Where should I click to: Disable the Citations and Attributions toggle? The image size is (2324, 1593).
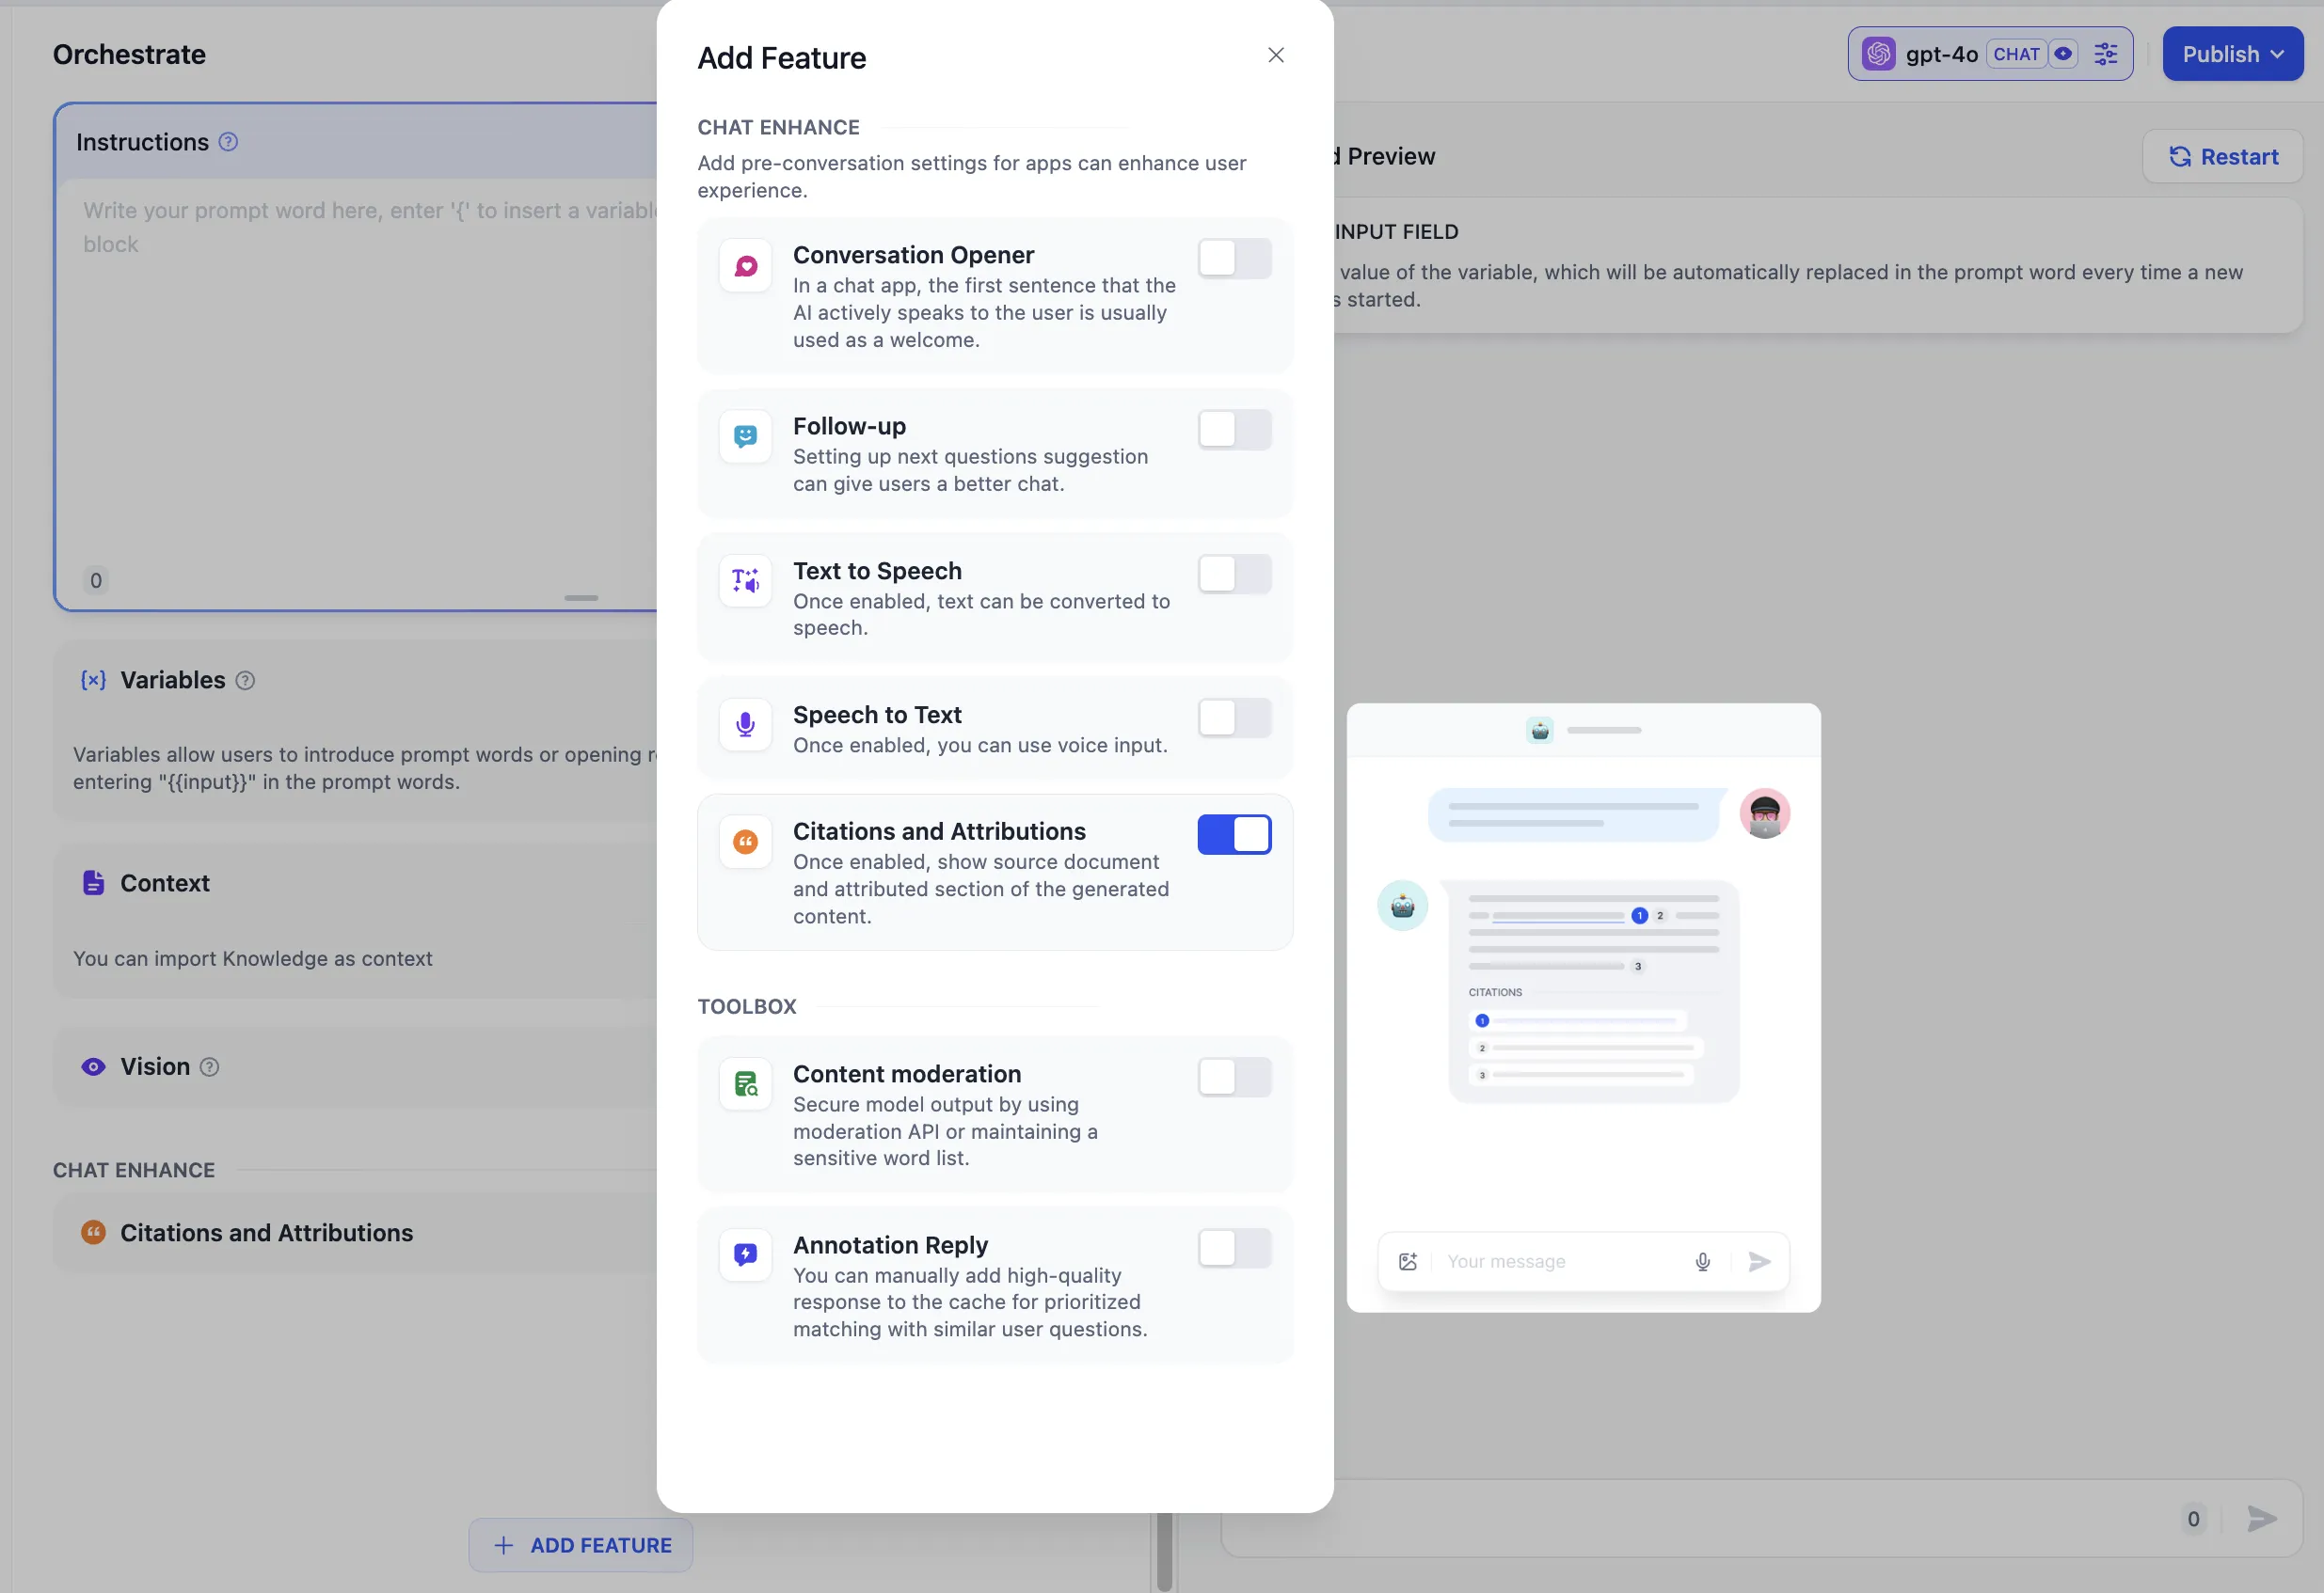point(1234,834)
